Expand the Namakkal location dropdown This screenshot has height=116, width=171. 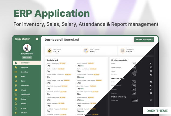[x=27, y=57]
